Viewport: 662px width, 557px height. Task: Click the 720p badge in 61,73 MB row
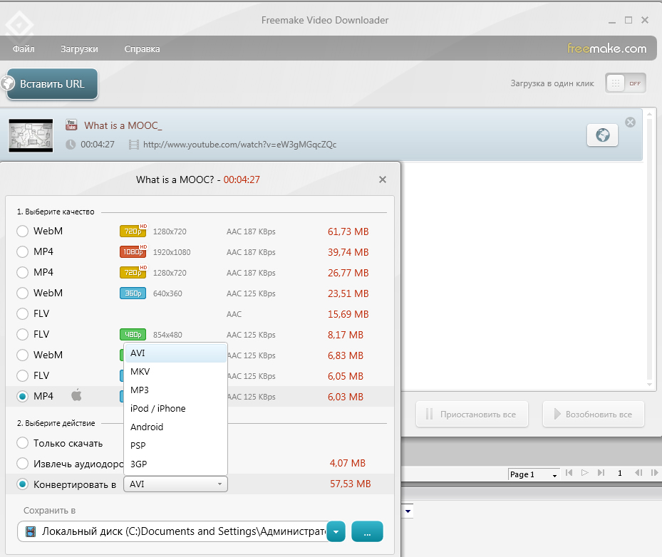(x=133, y=231)
